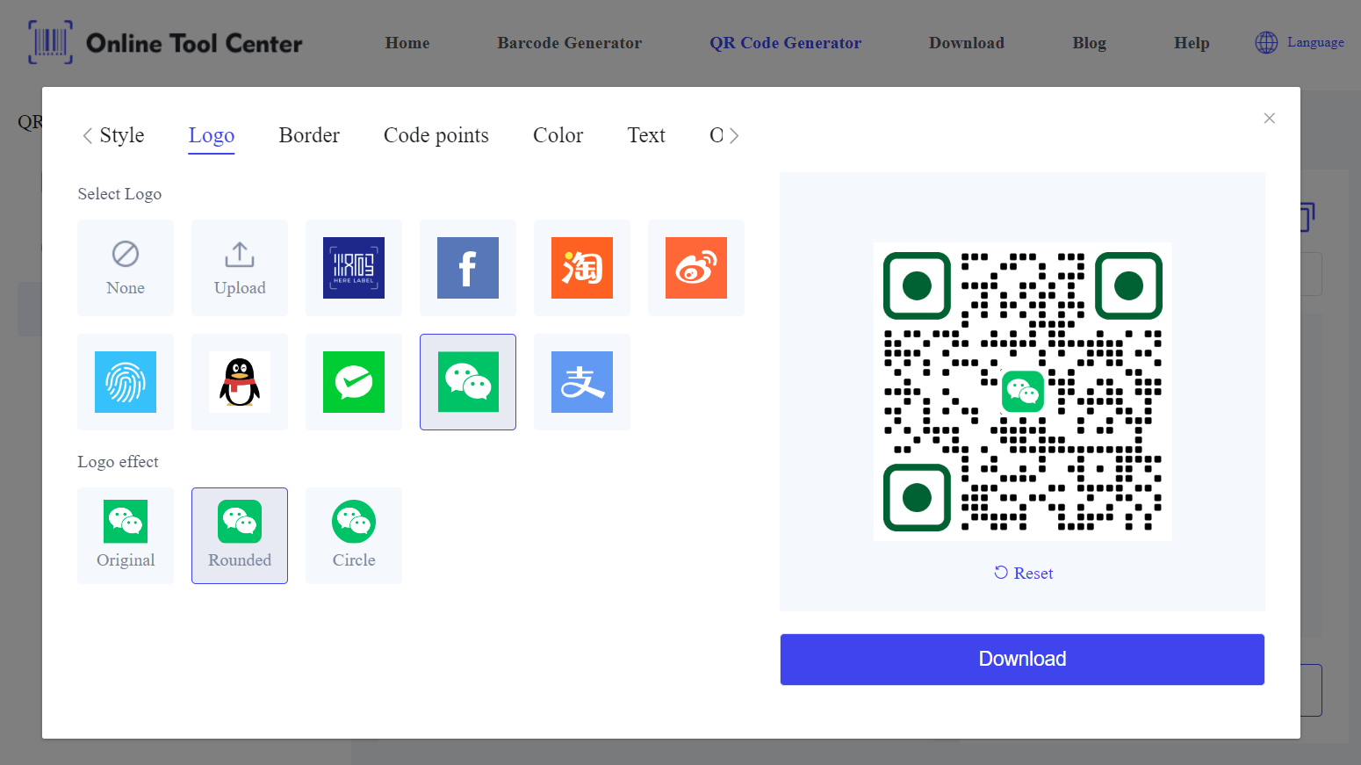1361x765 pixels.
Task: Select the Alipay logo
Action: [x=582, y=382]
